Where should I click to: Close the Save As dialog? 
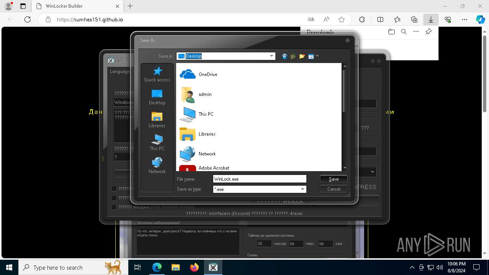[347, 40]
